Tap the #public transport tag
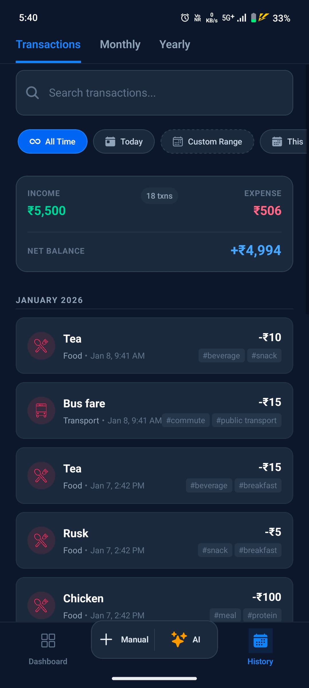309x688 pixels. tap(246, 420)
